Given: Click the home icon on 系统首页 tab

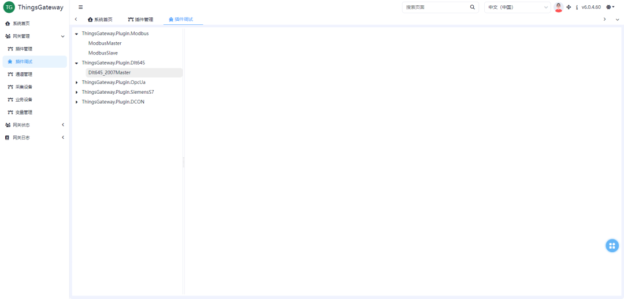Looking at the screenshot, I should [x=90, y=19].
